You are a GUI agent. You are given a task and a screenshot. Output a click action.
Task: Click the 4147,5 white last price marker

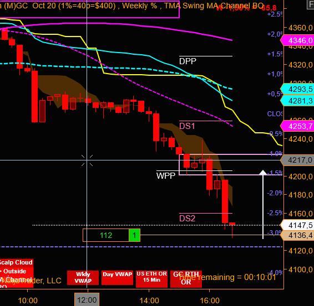coord(297,225)
